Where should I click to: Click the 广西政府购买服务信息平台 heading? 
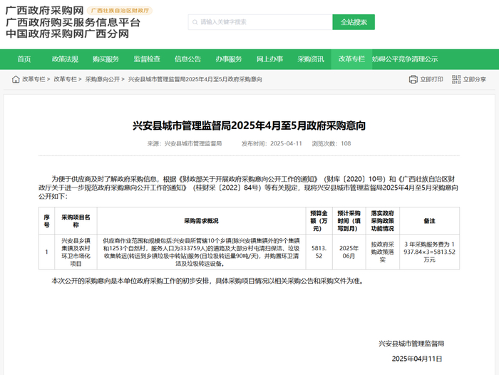[73, 22]
